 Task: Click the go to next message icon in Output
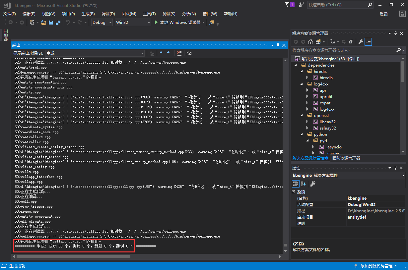point(169,53)
